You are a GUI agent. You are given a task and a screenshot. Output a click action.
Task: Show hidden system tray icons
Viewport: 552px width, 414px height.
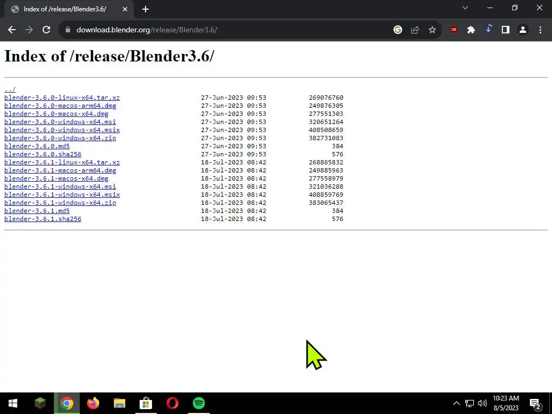point(456,403)
